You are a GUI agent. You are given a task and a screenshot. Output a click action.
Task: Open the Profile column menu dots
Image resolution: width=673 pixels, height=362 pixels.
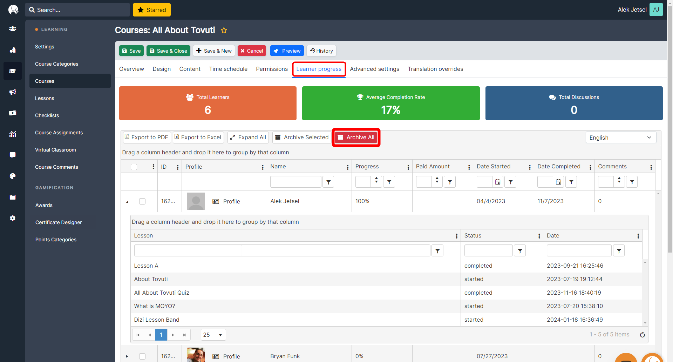click(263, 167)
